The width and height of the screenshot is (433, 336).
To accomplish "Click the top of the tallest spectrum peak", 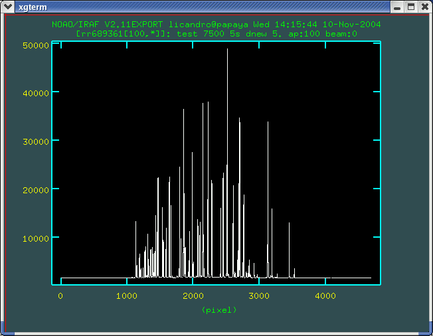I will (227, 50).
